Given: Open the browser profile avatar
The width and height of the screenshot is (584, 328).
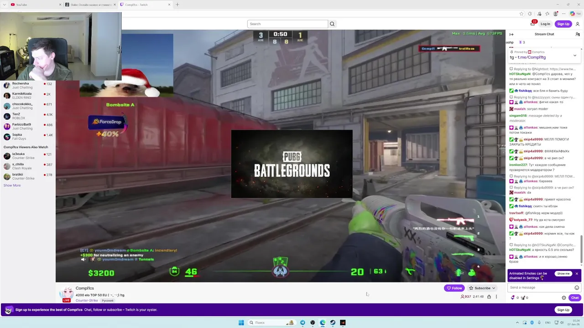Looking at the screenshot, I should [556, 14].
